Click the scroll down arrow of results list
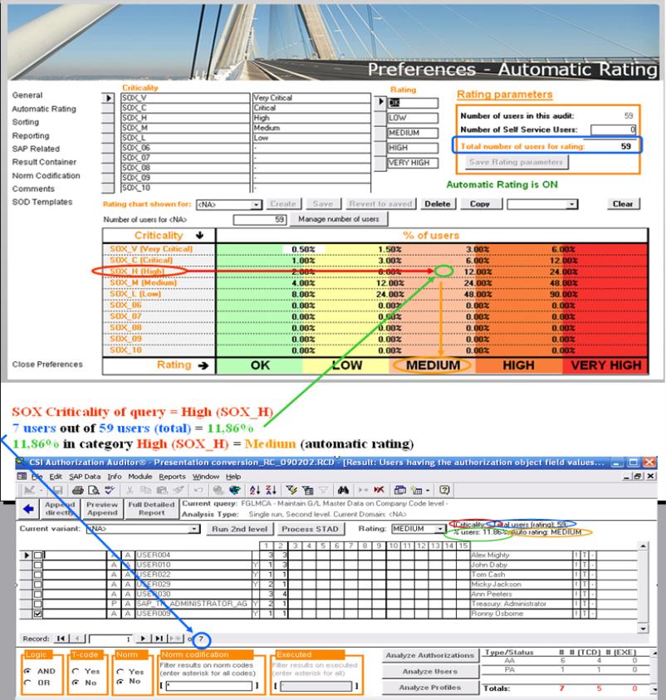Image resolution: width=666 pixels, height=700 pixels. click(643, 629)
